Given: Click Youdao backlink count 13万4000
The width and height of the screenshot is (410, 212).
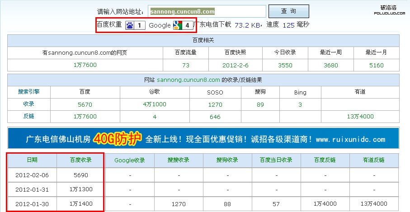Looking at the screenshot, I should pos(360,117).
